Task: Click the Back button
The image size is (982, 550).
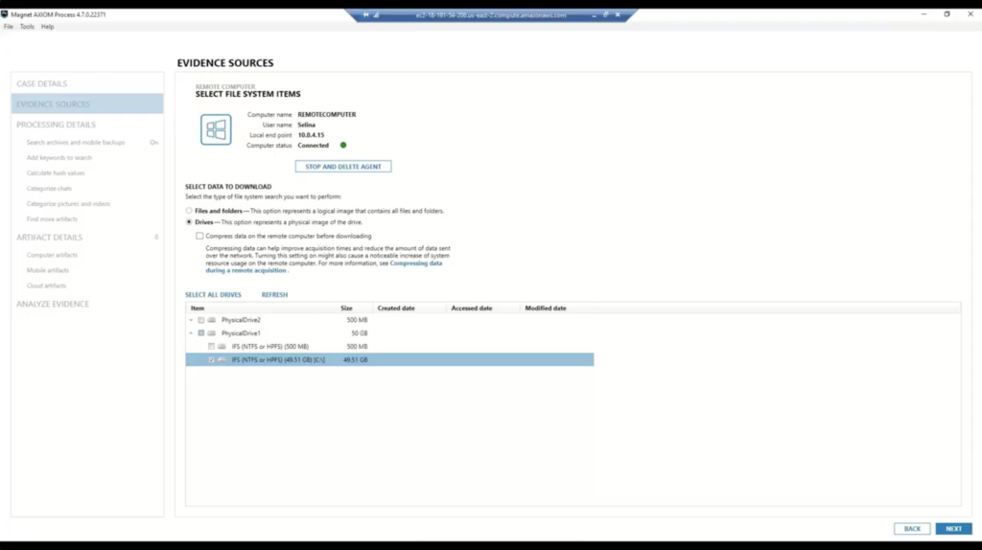Action: [x=912, y=529]
